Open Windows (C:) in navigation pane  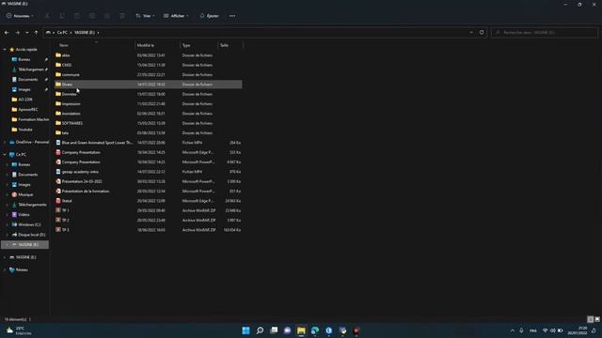[x=29, y=224]
